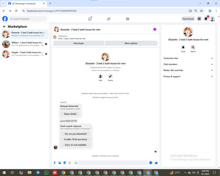
Task: Send a thumbs up like
Action: click(156, 163)
